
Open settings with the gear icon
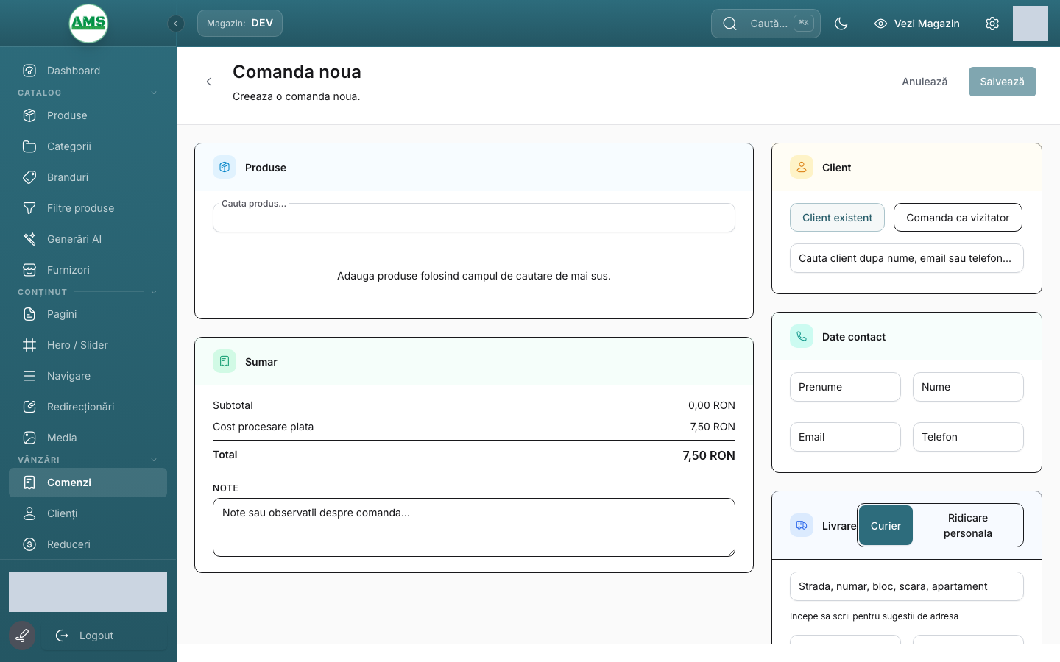(992, 24)
